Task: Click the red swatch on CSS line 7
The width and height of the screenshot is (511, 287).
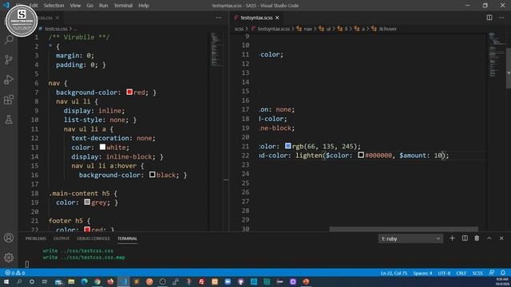Action: [x=129, y=92]
